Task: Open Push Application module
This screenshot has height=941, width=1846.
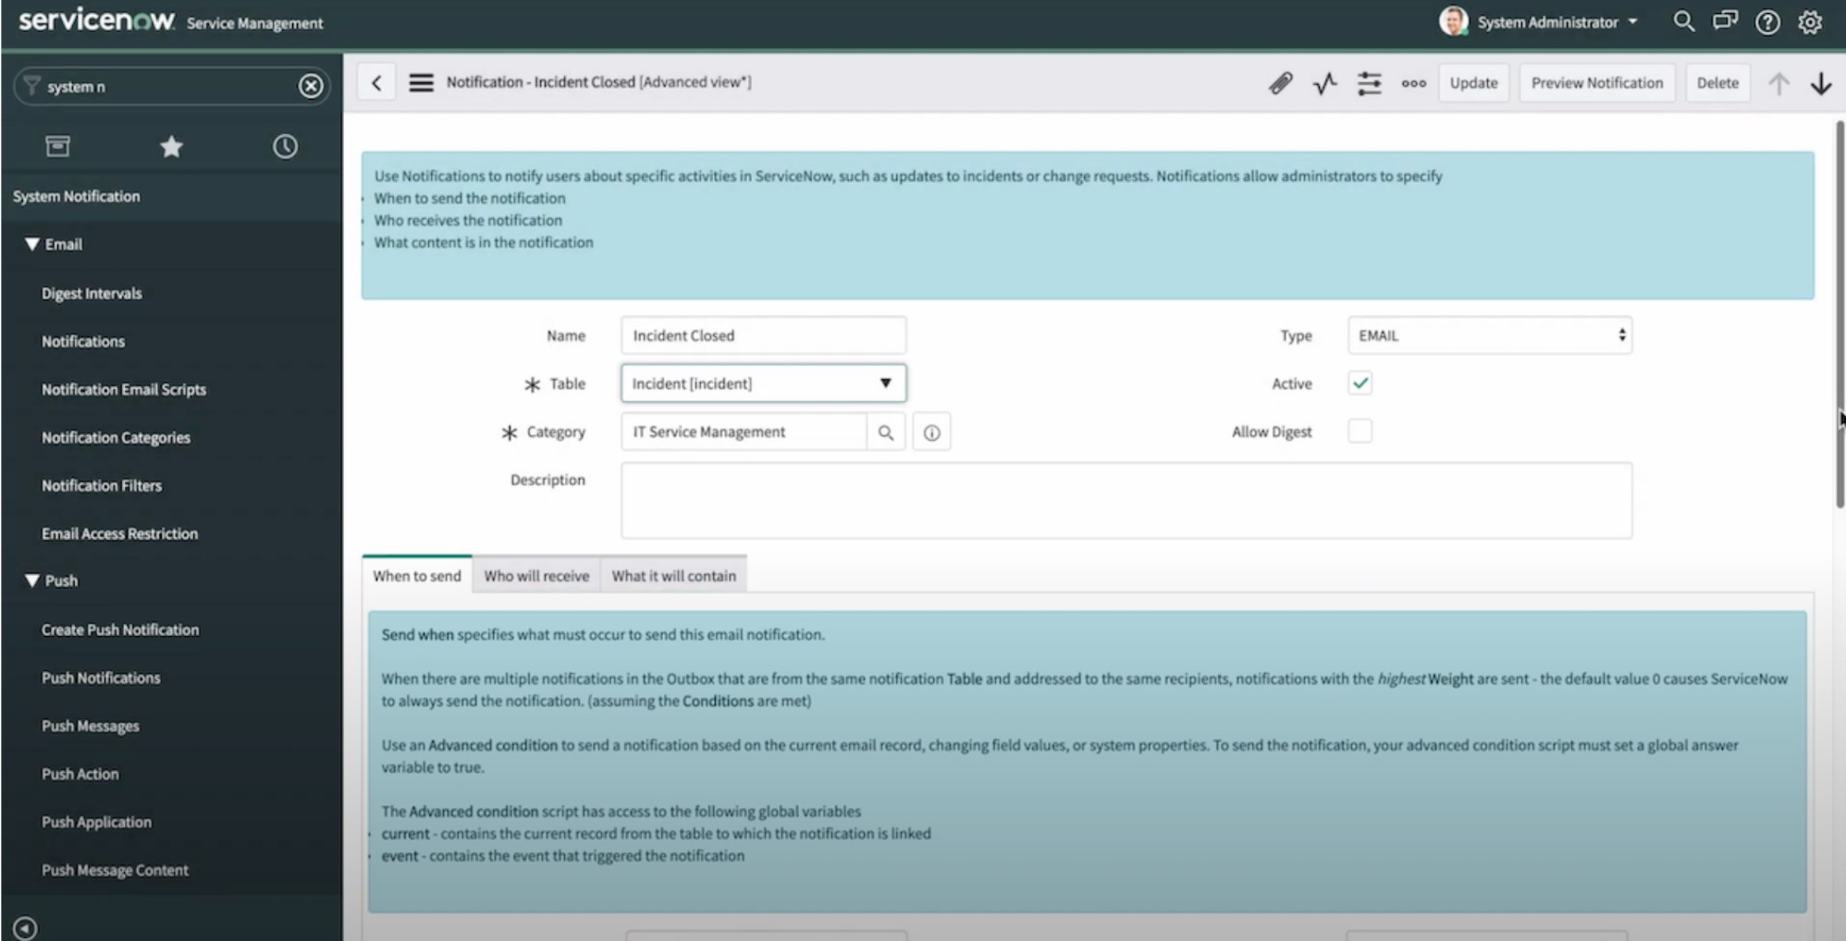Action: (96, 822)
